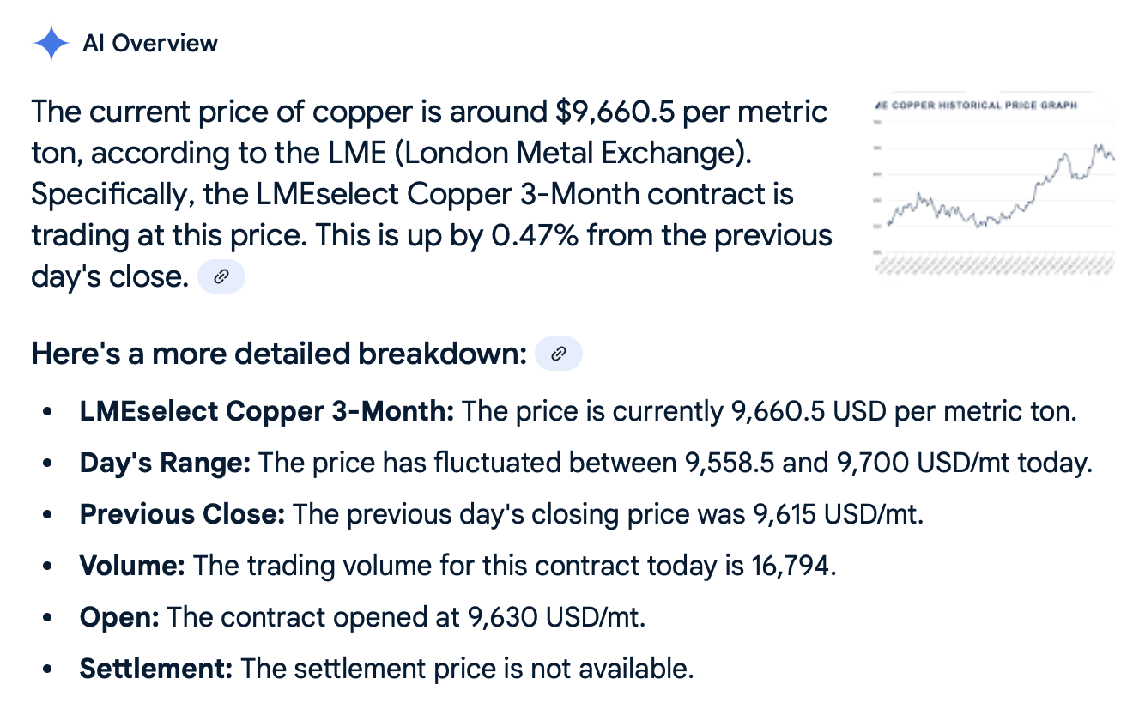Select the "Here's a more detailed breakdown:" heading
The height and width of the screenshot is (721, 1133).
279,354
